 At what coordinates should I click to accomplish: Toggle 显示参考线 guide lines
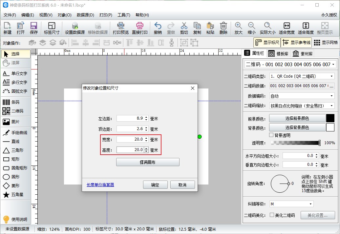click(x=296, y=43)
